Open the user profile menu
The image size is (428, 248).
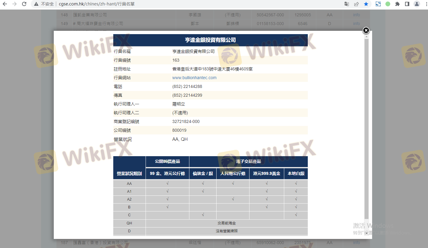[x=417, y=4]
